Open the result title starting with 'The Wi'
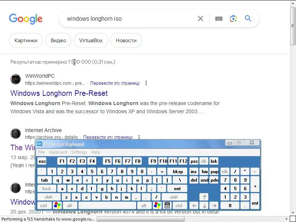Viewport: 296px width, 222px height. [23, 147]
